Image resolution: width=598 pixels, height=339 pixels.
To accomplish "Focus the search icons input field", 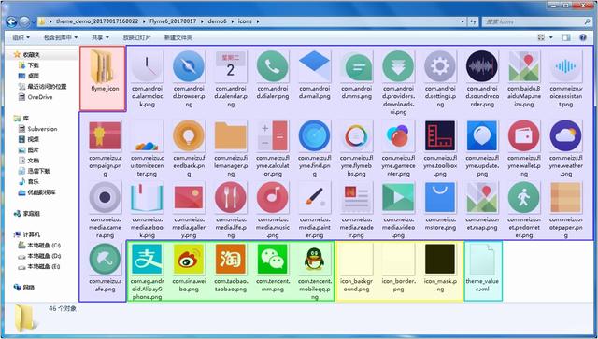I will [x=533, y=21].
